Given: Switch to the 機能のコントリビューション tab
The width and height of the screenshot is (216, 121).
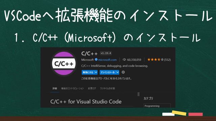Looking at the screenshot, I should click(x=73, y=88).
